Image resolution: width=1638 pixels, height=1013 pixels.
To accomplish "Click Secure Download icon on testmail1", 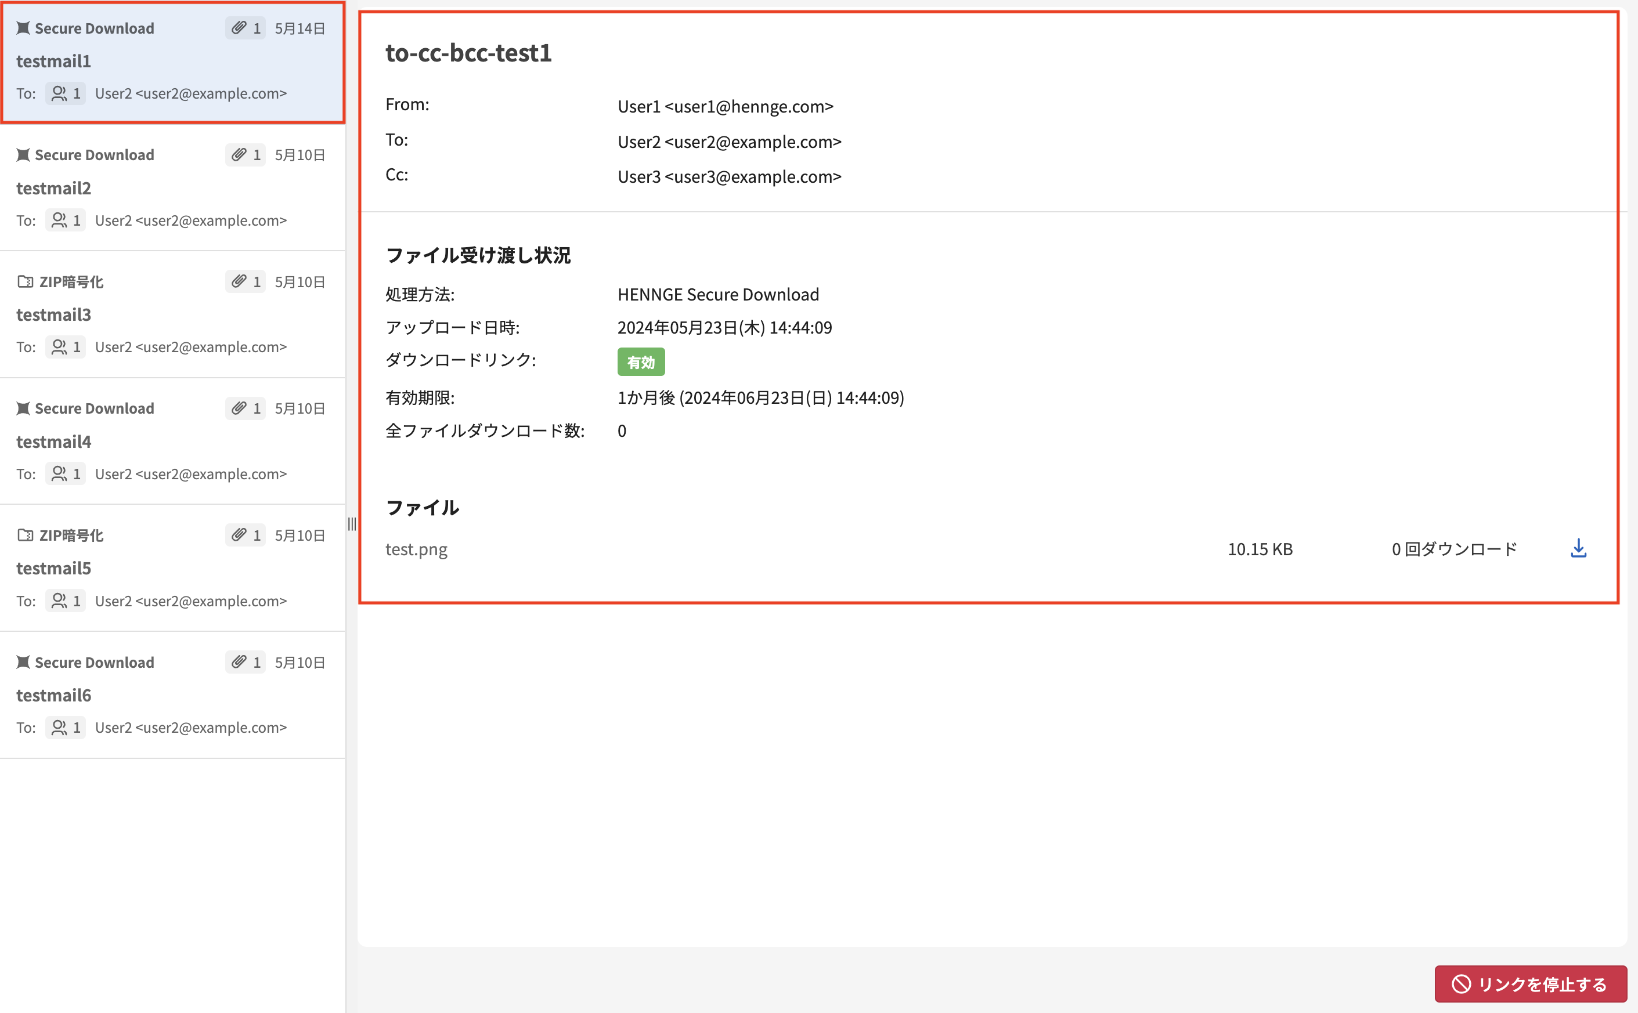I will [x=23, y=27].
